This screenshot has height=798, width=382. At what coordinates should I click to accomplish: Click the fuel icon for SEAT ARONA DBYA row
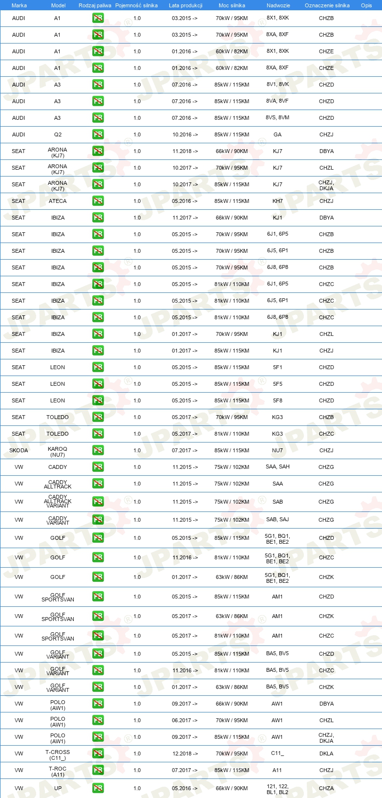tap(98, 151)
